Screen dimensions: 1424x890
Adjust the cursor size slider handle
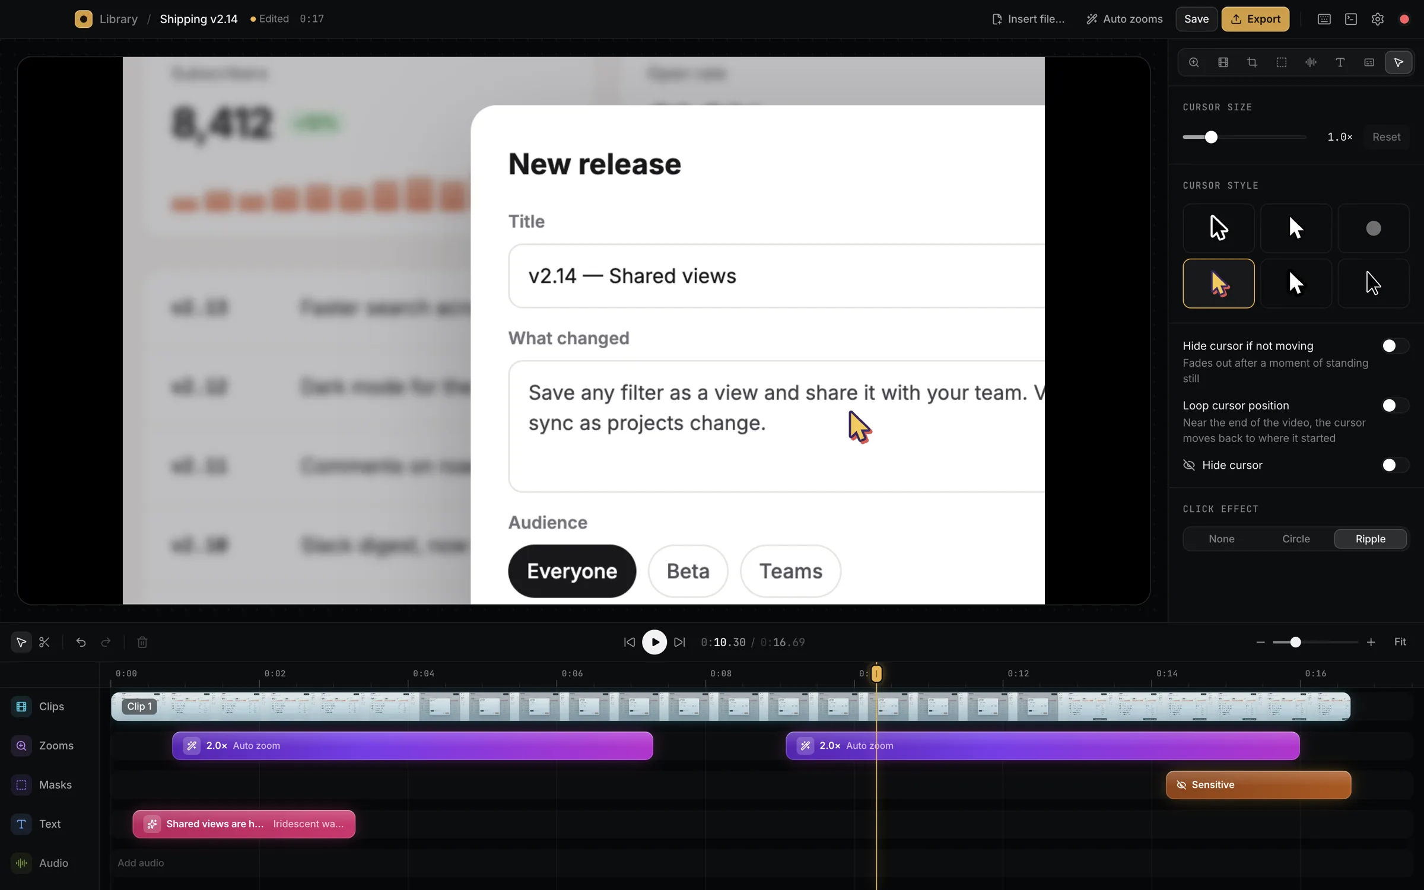click(1211, 137)
